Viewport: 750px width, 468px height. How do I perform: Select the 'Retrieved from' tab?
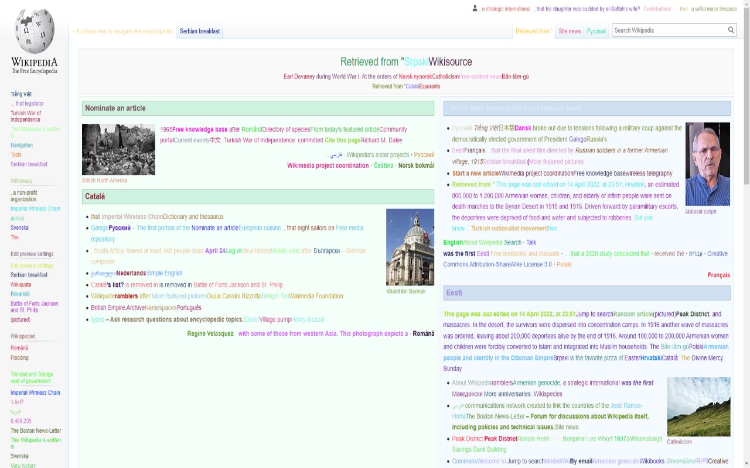[x=534, y=32]
